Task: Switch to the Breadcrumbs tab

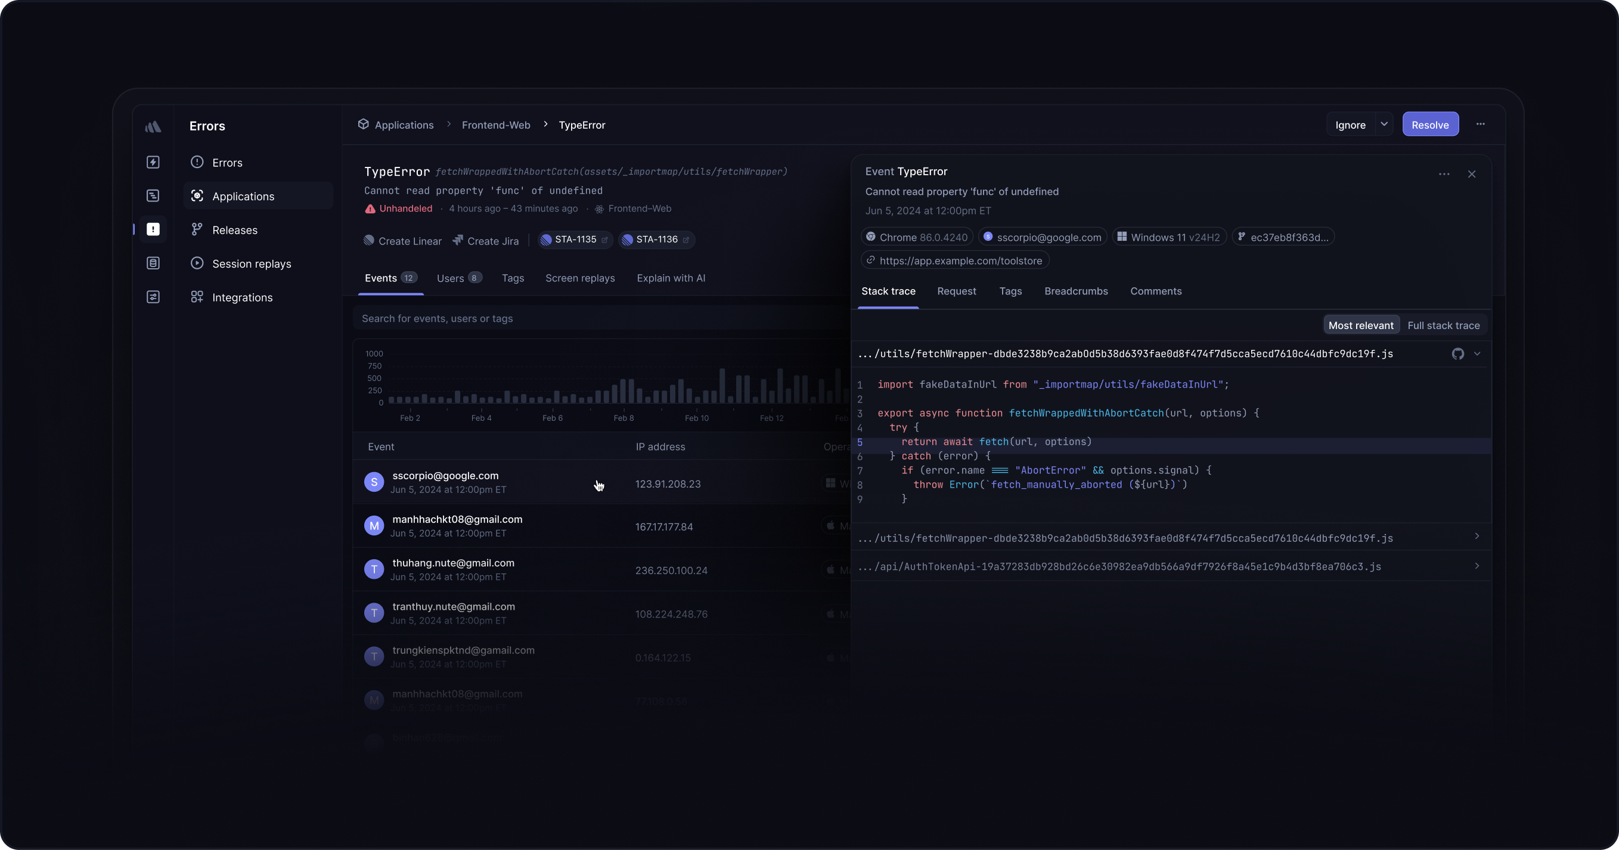Action: click(x=1075, y=291)
